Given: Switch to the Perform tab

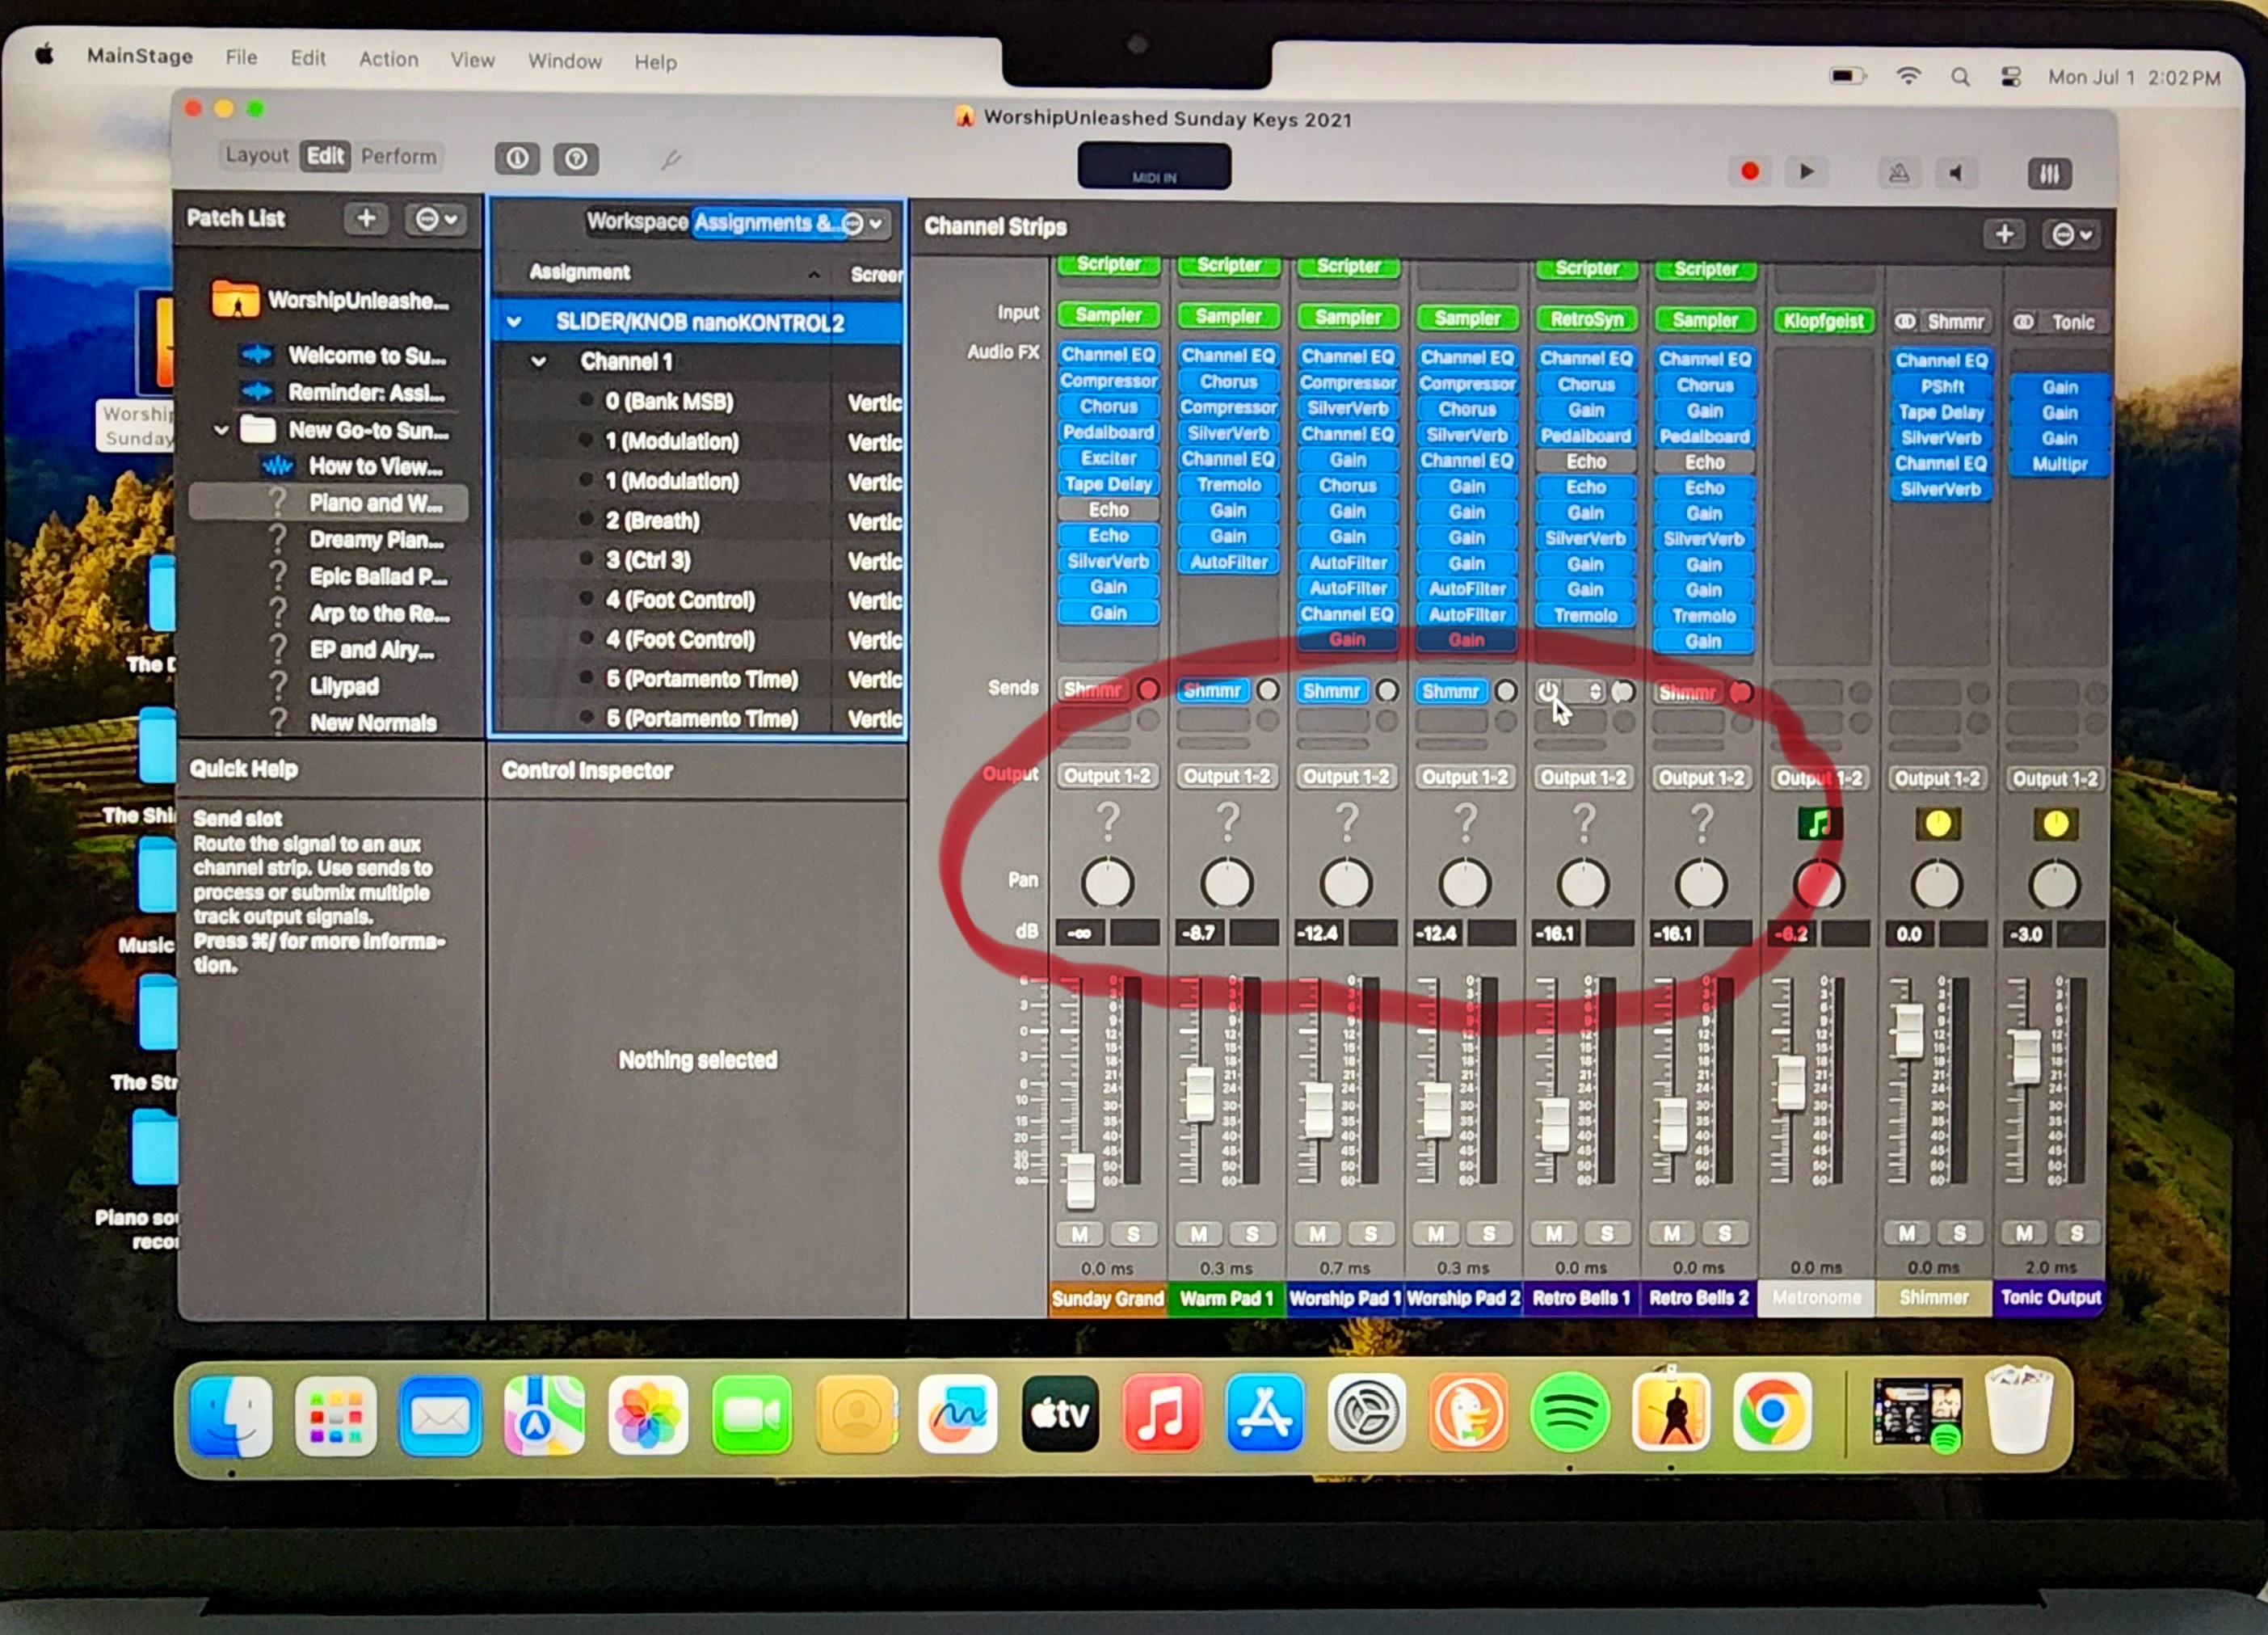Looking at the screenshot, I should pos(398,156).
